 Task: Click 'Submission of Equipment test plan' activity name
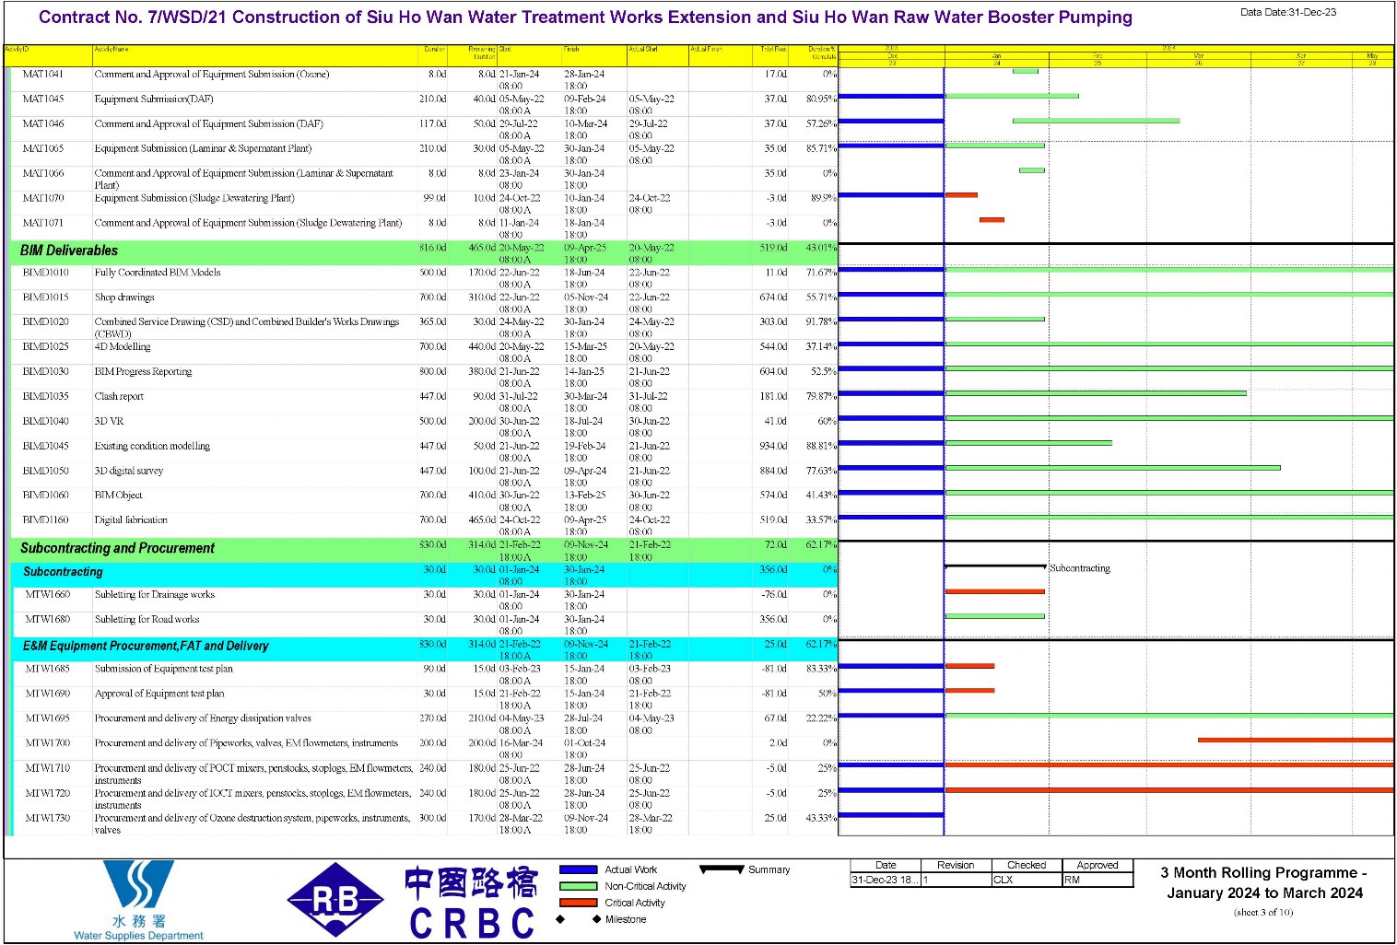163,670
